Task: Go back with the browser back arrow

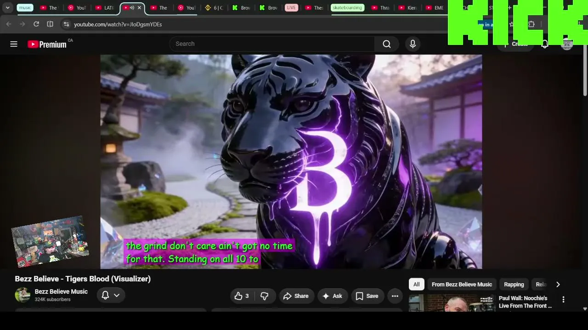Action: click(9, 24)
